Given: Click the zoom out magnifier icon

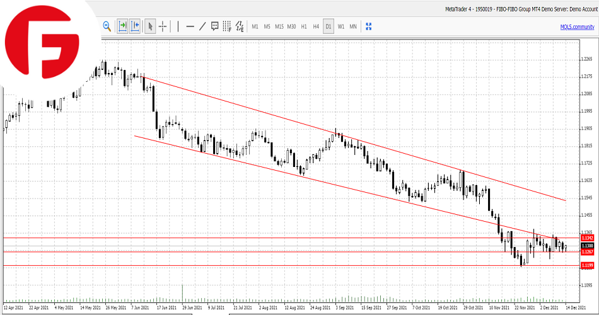Looking at the screenshot, I should pos(107,26).
